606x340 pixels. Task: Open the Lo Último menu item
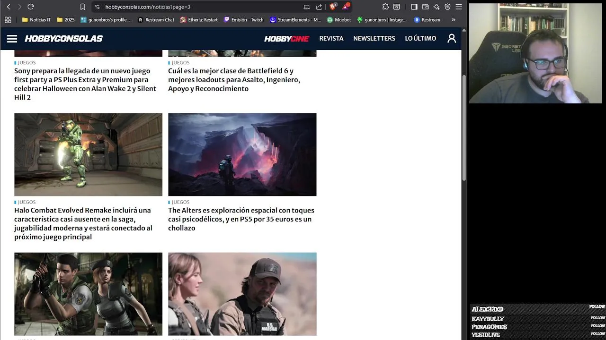pos(420,38)
